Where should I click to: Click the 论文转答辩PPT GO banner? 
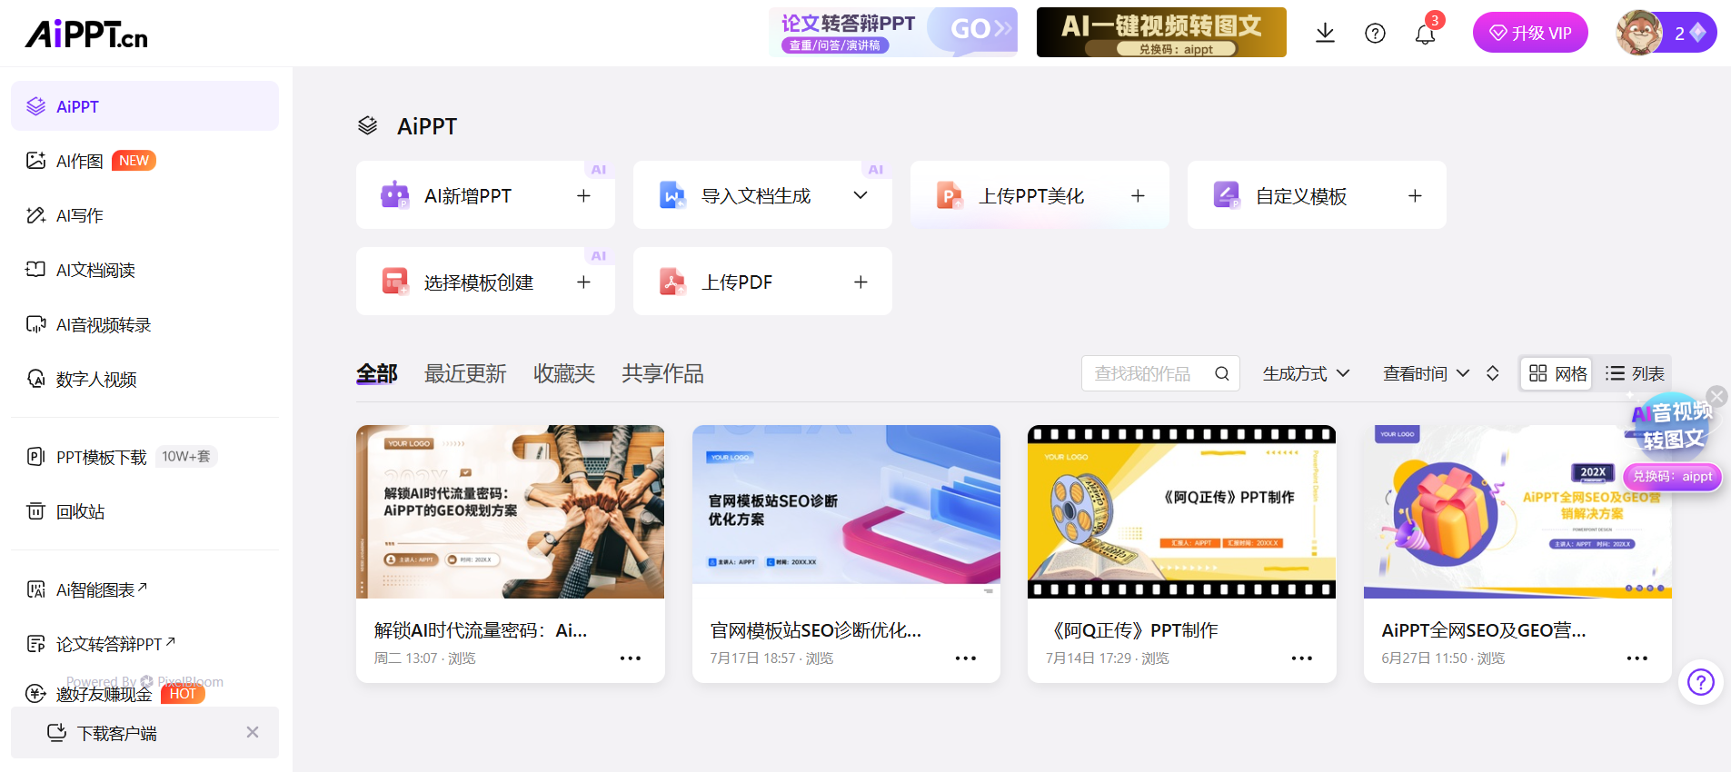pos(893,33)
